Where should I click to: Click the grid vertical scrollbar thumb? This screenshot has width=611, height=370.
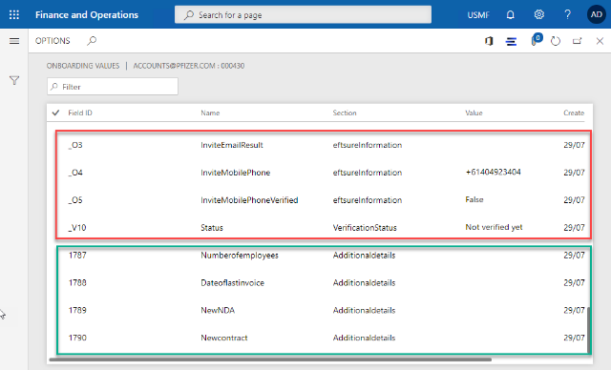588,329
